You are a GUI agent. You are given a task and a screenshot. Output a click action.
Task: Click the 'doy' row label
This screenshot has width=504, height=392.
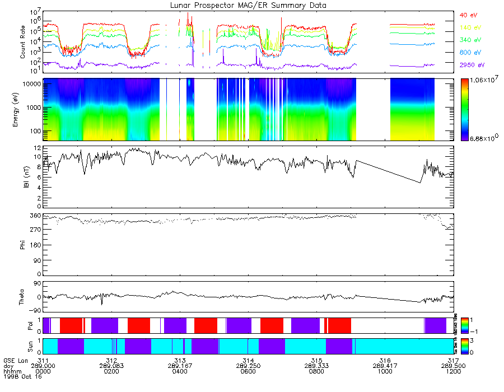8,366
